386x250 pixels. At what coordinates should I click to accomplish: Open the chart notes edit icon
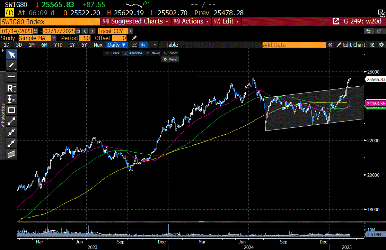pyautogui.click(x=372, y=45)
